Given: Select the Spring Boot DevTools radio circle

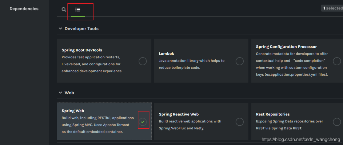Looking at the screenshot, I should 143,61.
